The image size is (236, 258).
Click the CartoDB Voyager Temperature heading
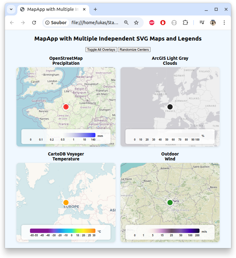point(66,156)
